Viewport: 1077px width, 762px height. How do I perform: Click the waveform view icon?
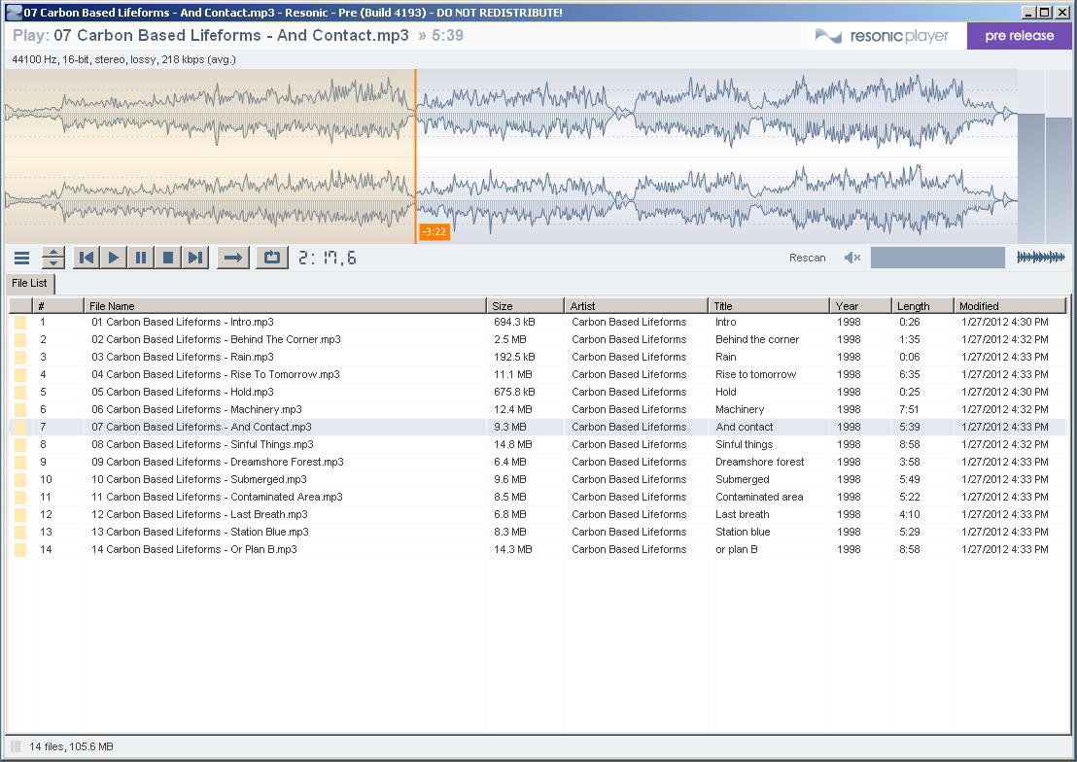[1040, 258]
